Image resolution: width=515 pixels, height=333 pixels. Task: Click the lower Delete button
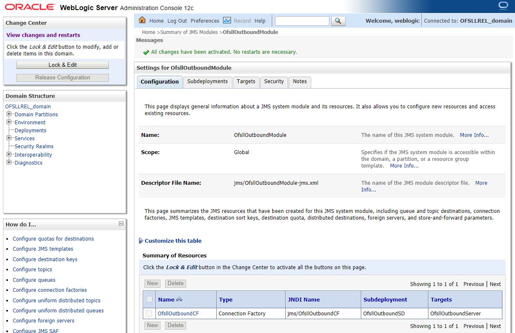pos(176,325)
